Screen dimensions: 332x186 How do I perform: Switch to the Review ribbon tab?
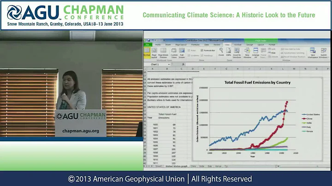217,45
